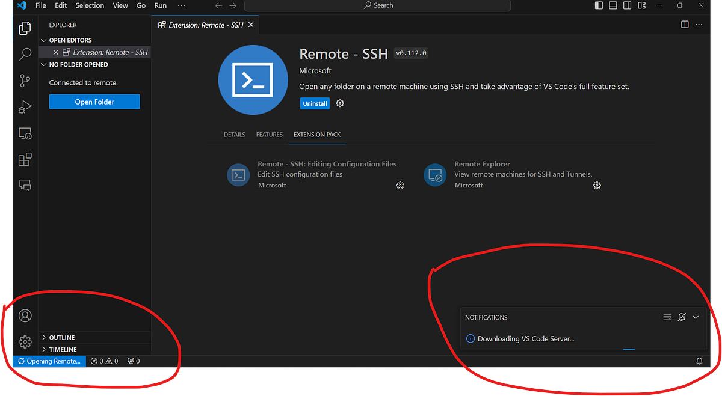Click the Manage gear icon in Activity Bar
This screenshot has width=722, height=396.
(25, 341)
